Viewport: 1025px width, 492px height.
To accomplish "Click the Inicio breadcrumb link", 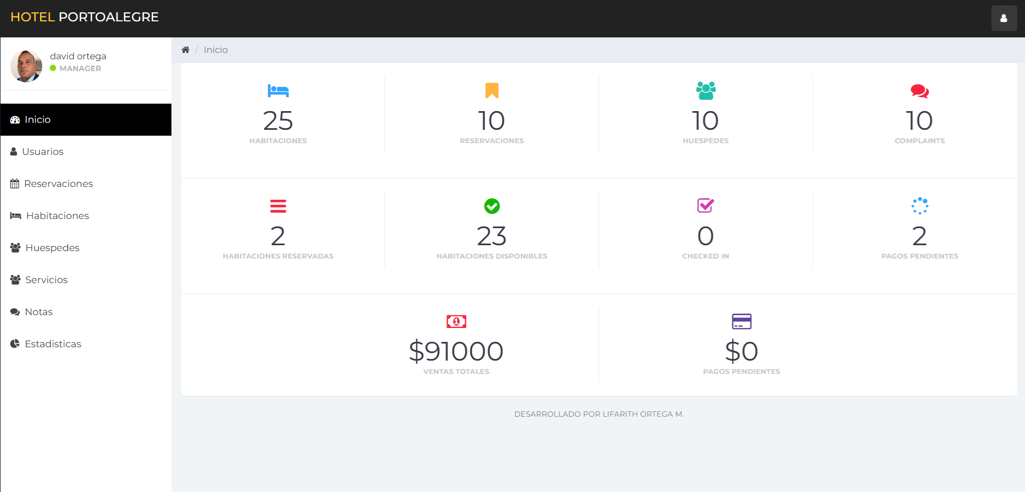I will pyautogui.click(x=215, y=50).
